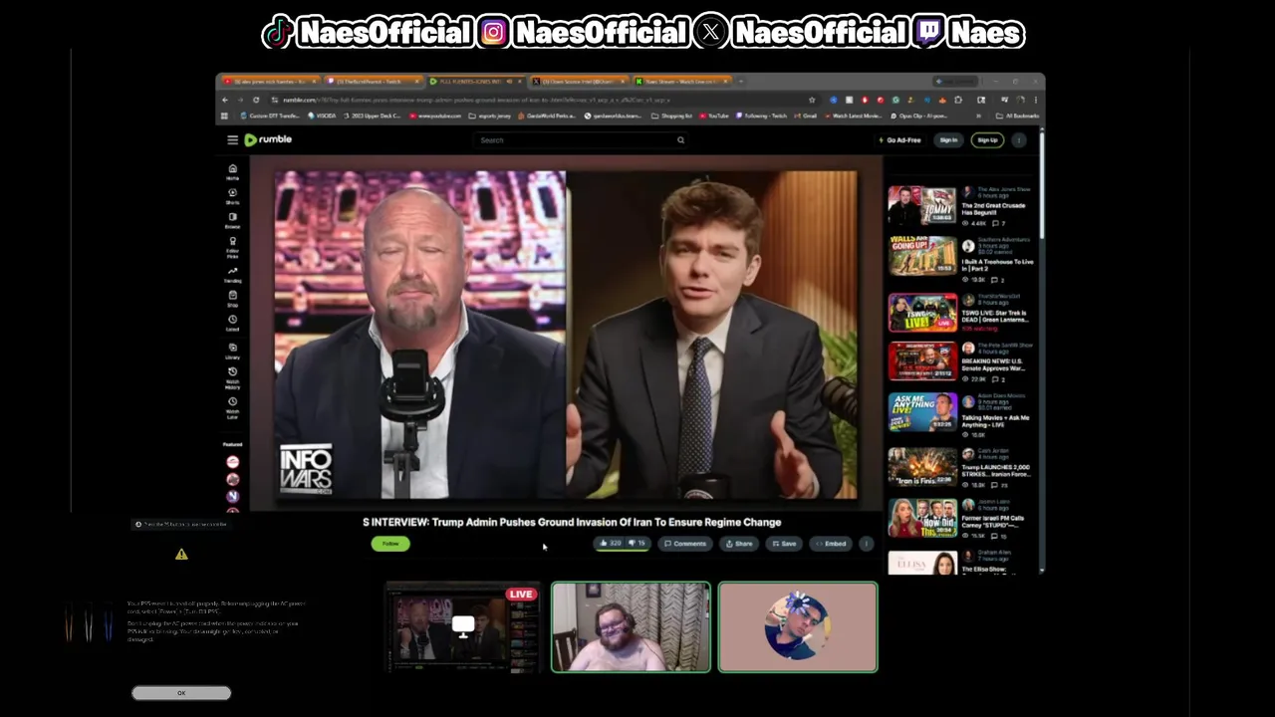Open Library in Rumble sidebar
Screen dimensions: 1275x717
point(232,351)
